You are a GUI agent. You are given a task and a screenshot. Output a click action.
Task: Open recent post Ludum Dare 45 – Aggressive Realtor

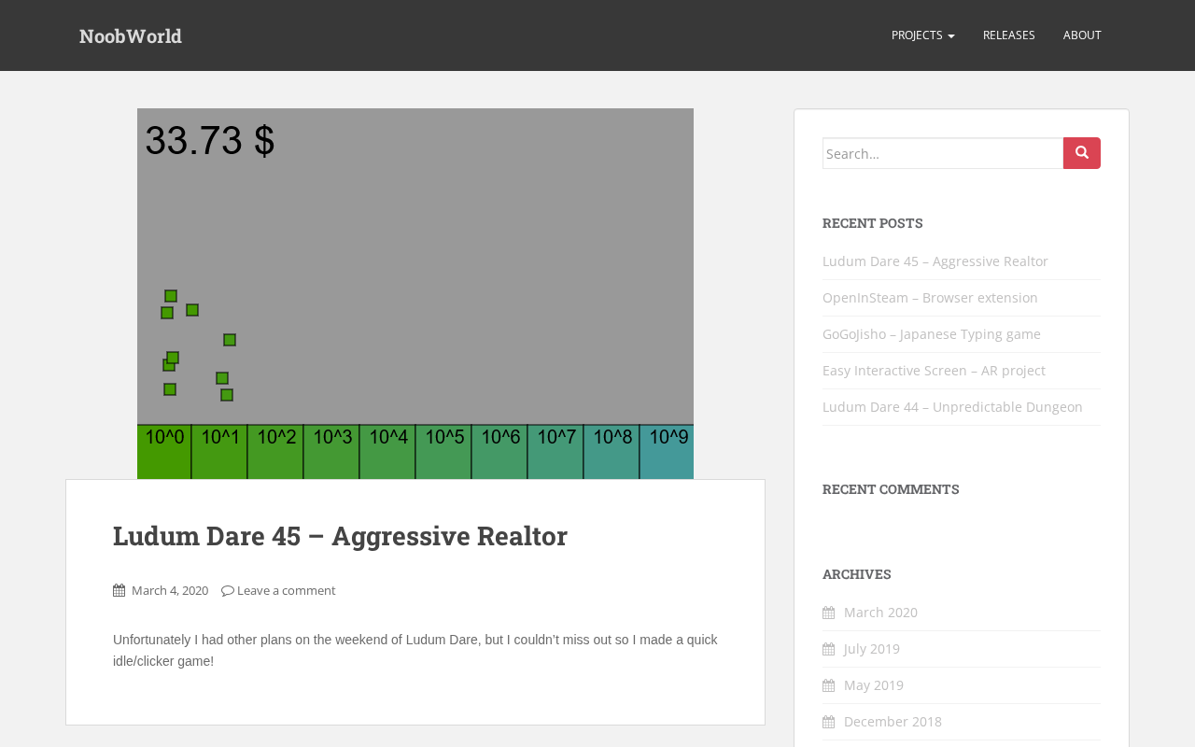(935, 261)
